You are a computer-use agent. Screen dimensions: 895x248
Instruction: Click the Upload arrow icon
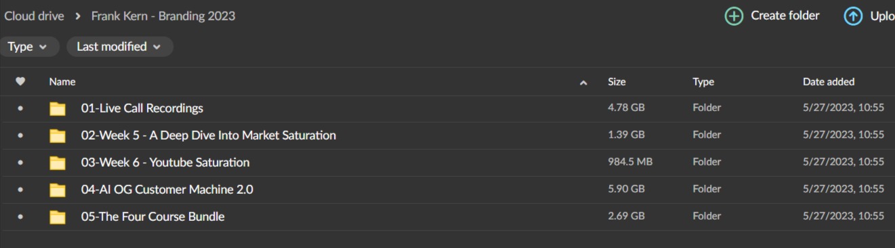point(852,16)
